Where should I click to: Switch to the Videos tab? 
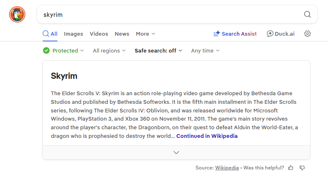pyautogui.click(x=99, y=34)
